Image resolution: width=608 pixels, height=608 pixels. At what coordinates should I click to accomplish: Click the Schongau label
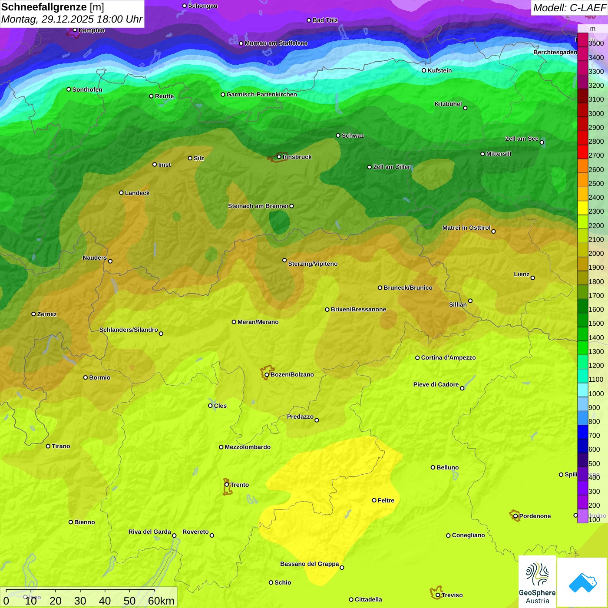pyautogui.click(x=203, y=6)
